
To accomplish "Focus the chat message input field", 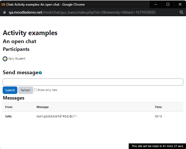I will coord(93,82).
